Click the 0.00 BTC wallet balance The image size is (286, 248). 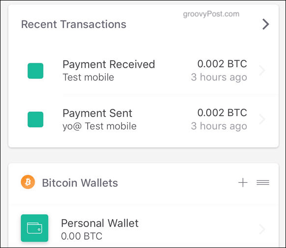(81, 236)
